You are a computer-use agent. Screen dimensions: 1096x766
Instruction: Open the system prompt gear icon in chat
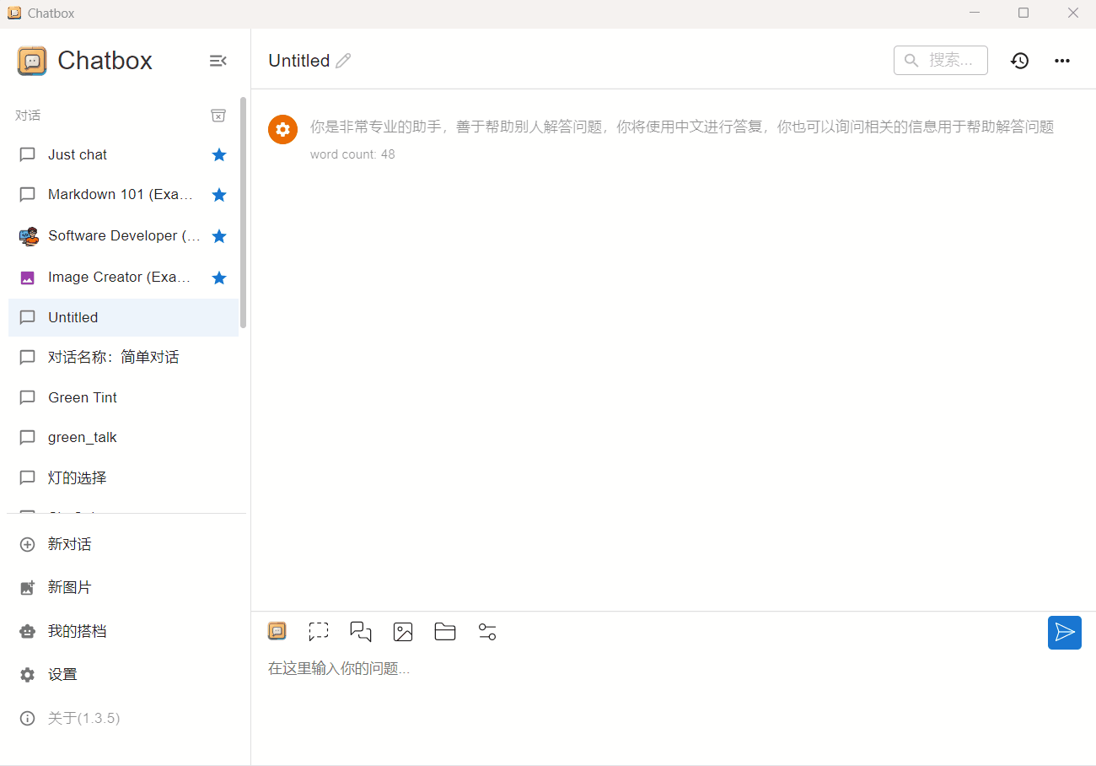pyautogui.click(x=282, y=129)
